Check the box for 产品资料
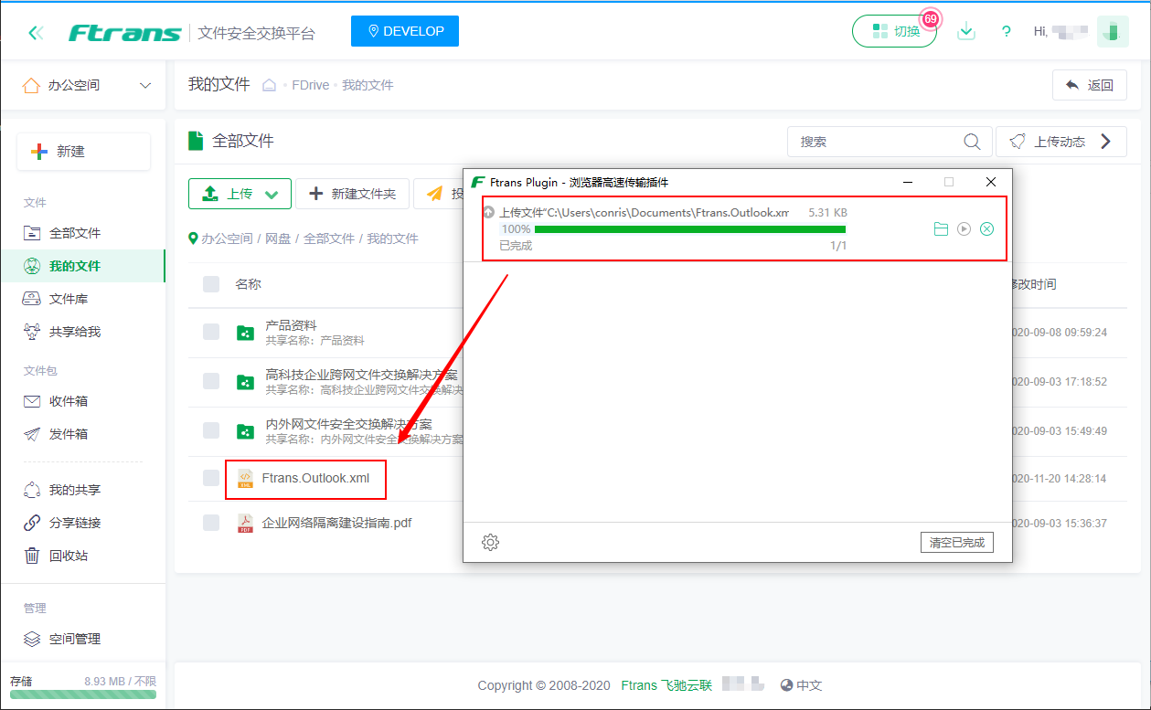This screenshot has height=710, width=1151. click(211, 332)
